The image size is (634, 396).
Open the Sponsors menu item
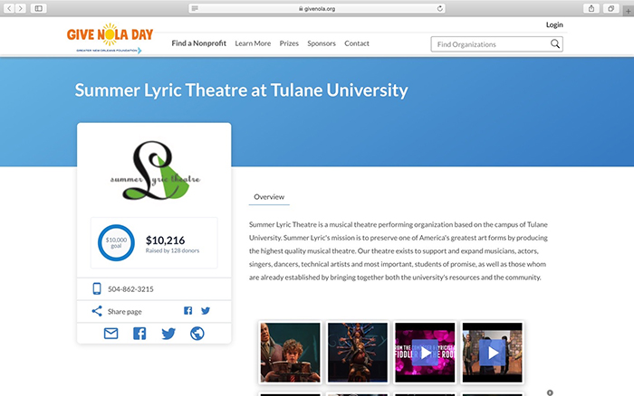point(322,43)
